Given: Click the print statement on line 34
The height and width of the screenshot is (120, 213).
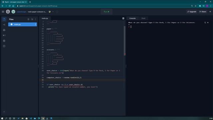Looking at the screenshot, I should point(73,87).
